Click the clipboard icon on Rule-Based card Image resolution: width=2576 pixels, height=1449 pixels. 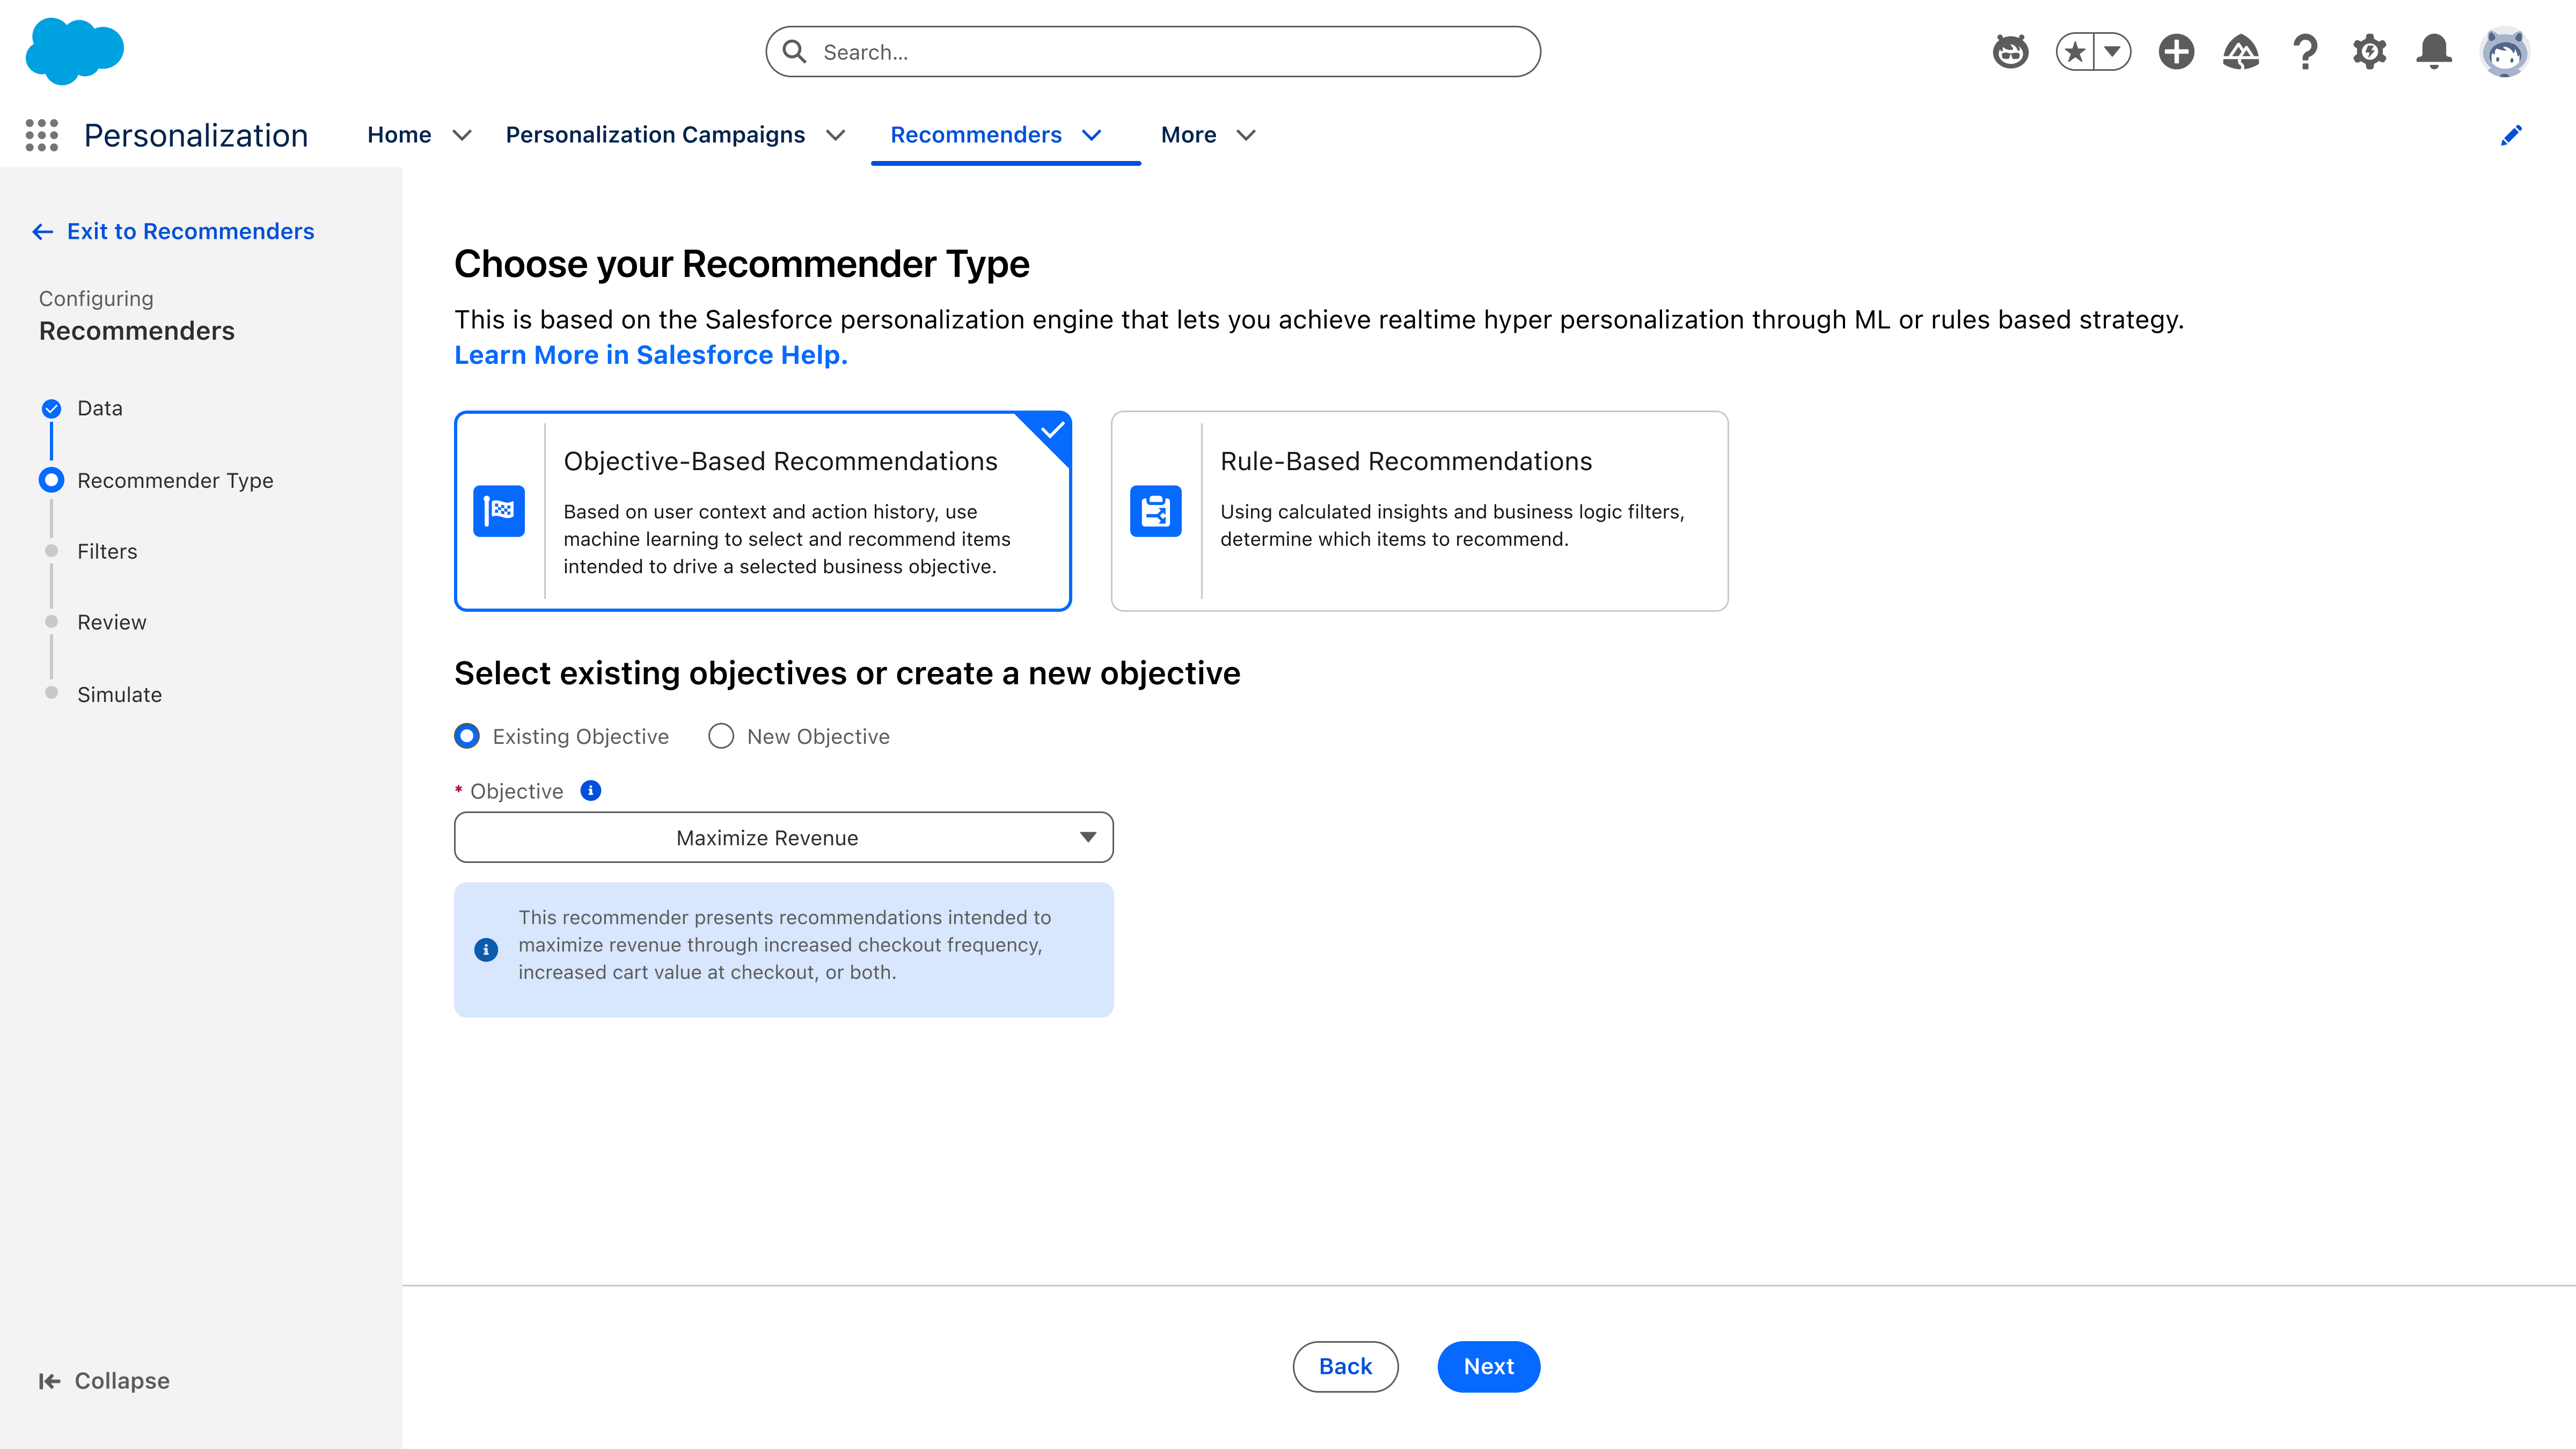click(x=1156, y=511)
